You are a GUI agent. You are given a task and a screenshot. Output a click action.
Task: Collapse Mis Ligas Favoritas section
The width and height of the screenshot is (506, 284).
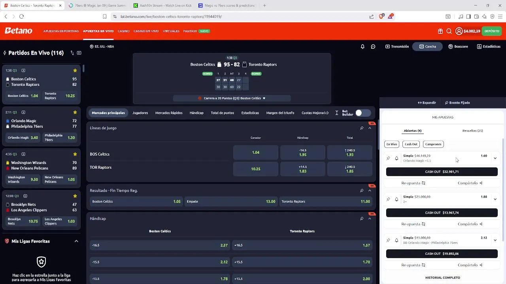pos(76,241)
